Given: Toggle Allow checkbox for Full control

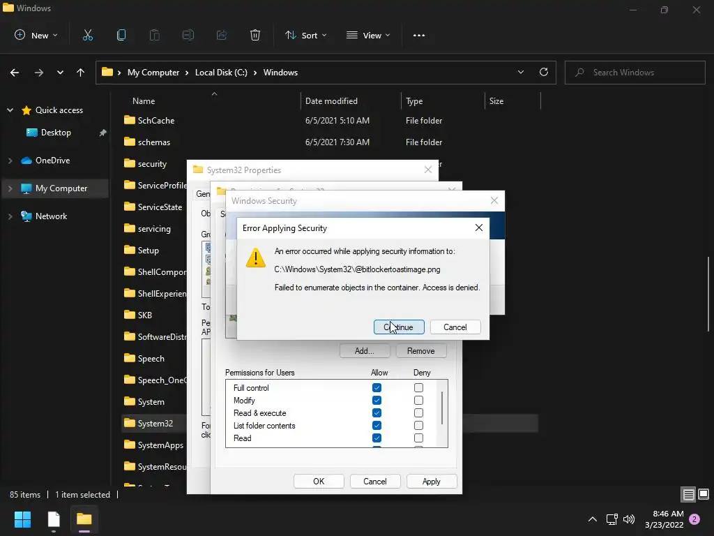Looking at the screenshot, I should click(x=377, y=388).
